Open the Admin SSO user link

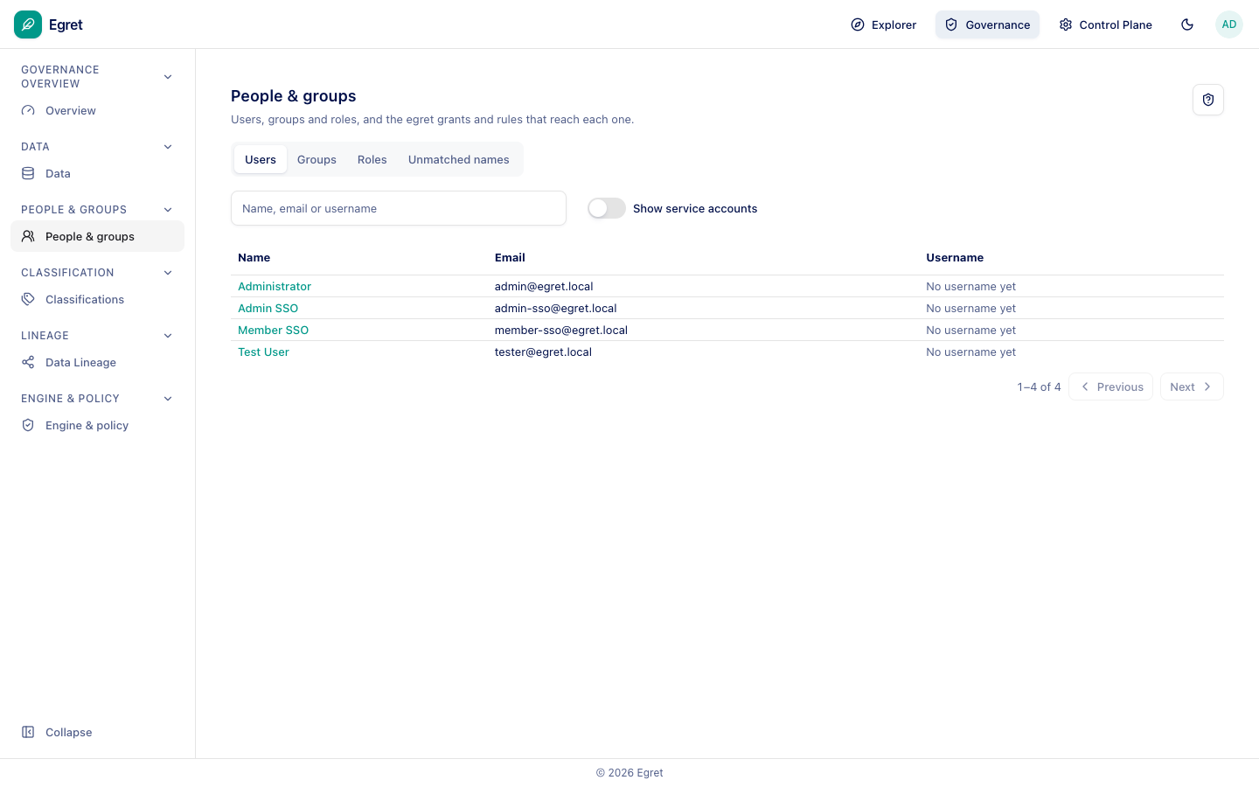tap(268, 309)
